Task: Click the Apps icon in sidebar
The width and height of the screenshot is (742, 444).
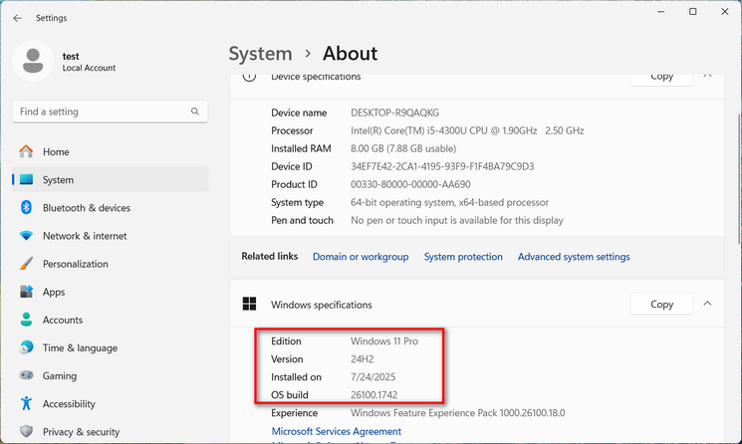Action: point(26,292)
